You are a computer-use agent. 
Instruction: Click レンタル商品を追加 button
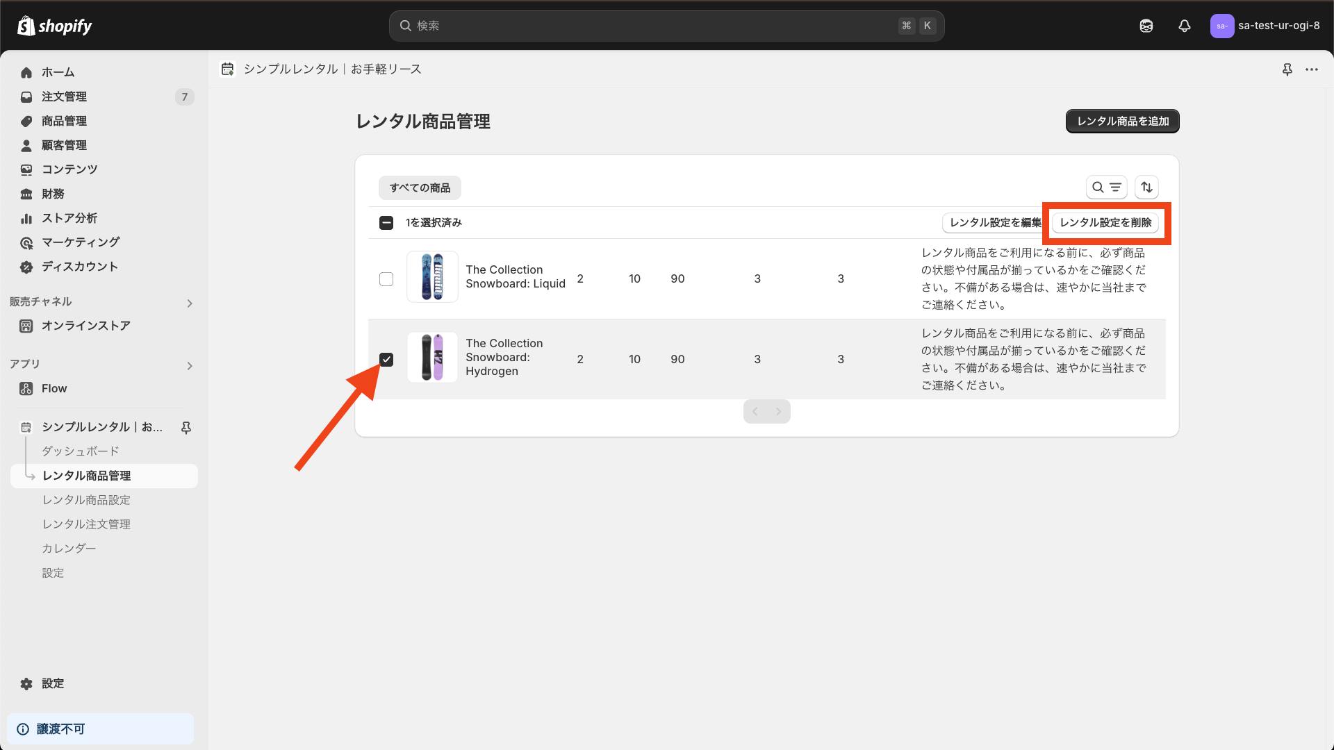(x=1122, y=121)
